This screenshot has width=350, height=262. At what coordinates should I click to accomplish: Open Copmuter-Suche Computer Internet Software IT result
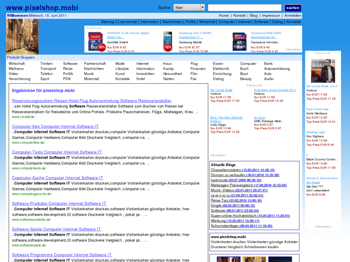57,178
